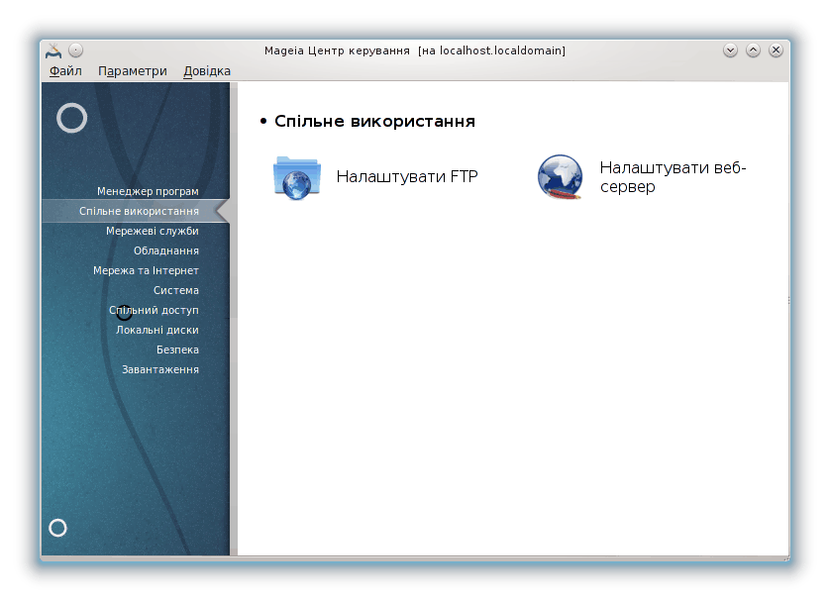This screenshot has width=830, height=601.
Task: Open the Налаштувати веб-сервер globe icon
Action: 560,176
